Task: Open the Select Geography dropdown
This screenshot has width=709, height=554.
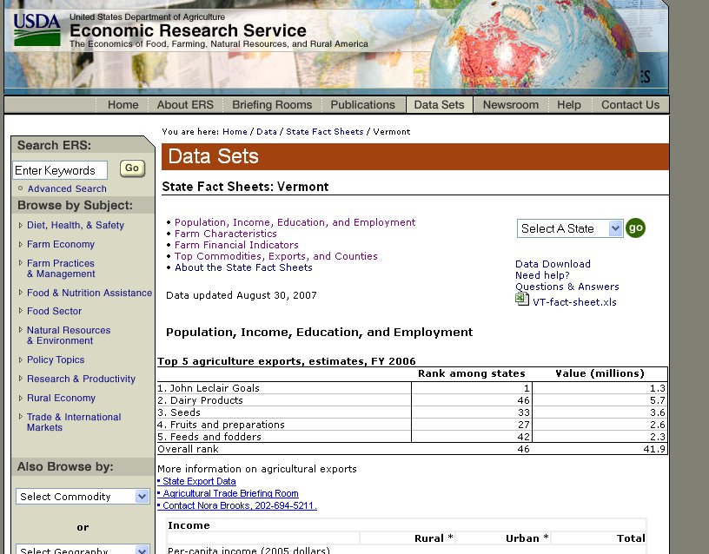Action: (83, 550)
